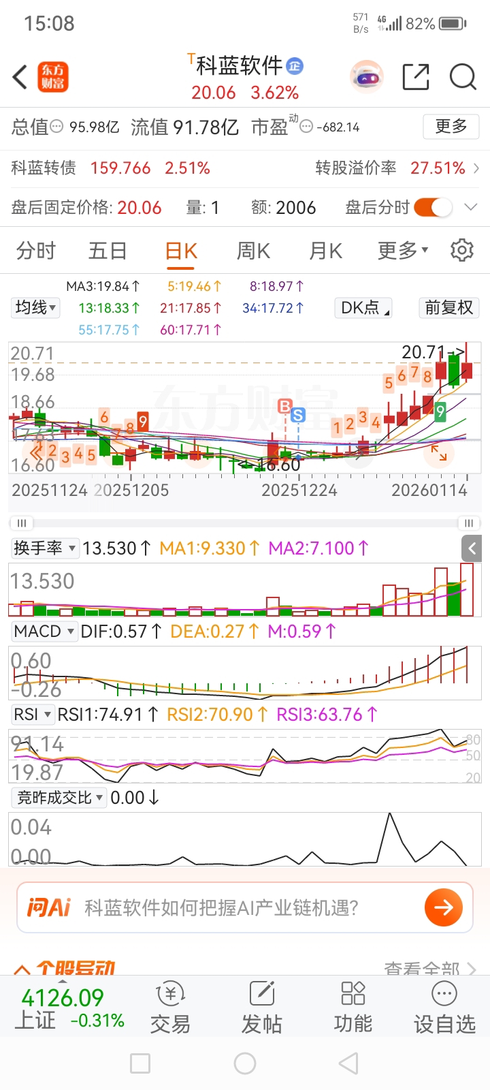490x1090 pixels.
Task: Tap the share export icon
Action: (416, 77)
